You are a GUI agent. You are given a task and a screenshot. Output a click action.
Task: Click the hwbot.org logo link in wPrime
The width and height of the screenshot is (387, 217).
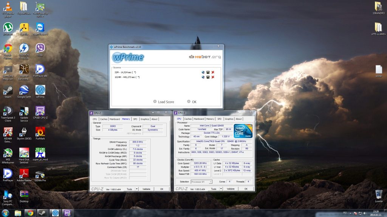(205, 57)
